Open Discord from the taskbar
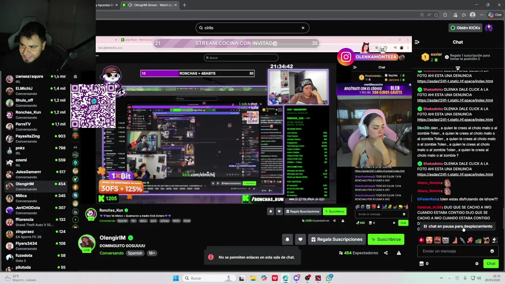This screenshot has width=505, height=284. (x=296, y=278)
